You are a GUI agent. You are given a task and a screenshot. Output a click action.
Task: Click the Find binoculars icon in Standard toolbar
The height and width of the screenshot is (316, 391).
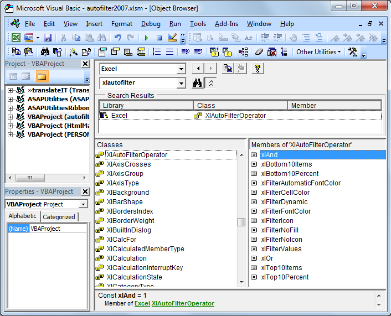101,38
